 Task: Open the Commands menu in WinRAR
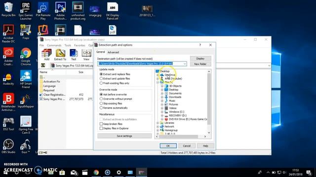(54, 45)
